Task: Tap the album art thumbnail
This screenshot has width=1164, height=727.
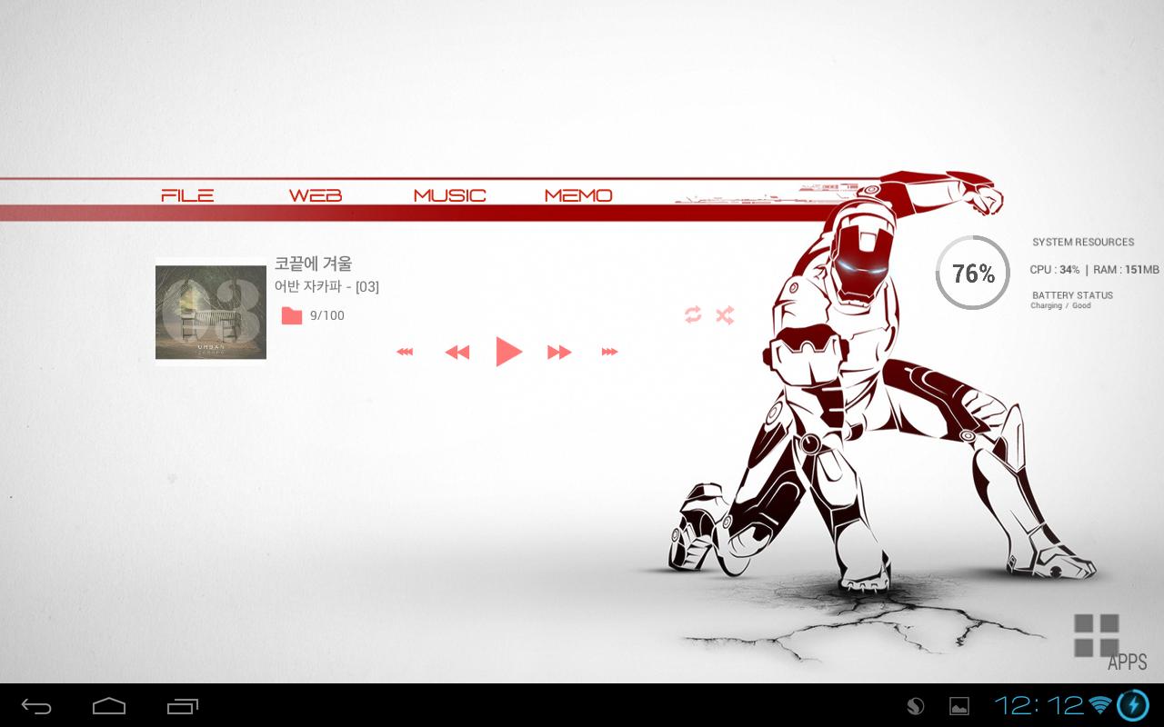Action: 211,312
